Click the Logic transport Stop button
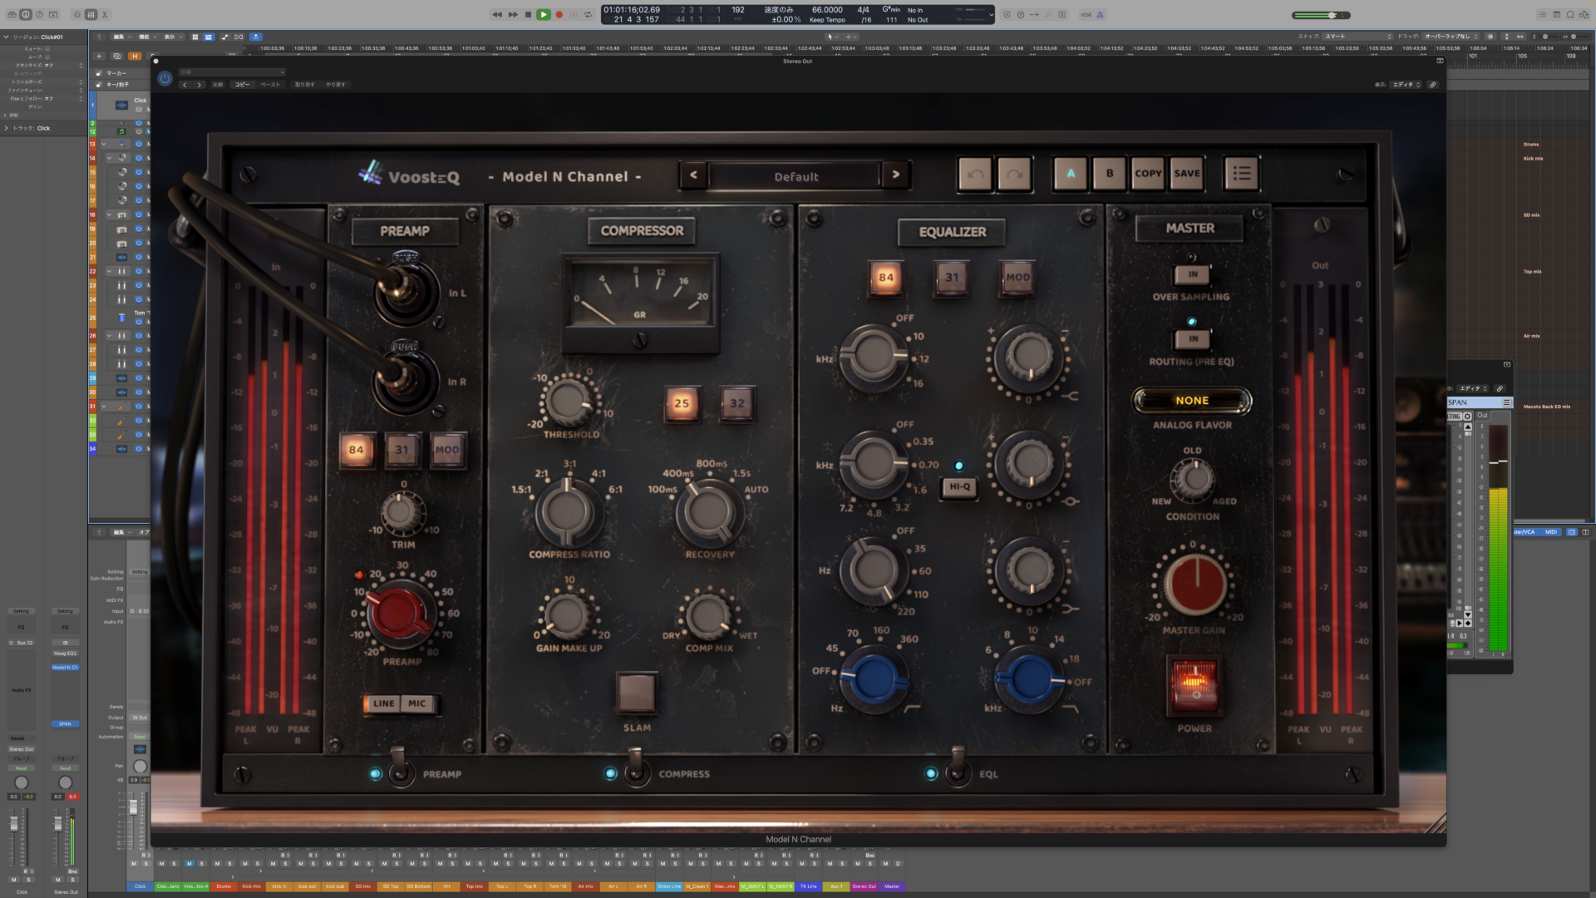 [x=528, y=14]
